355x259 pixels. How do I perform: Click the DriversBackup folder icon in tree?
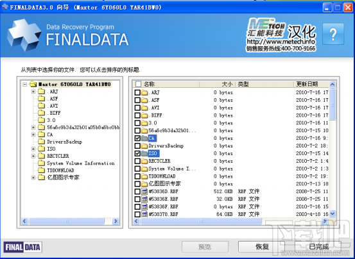coord(42,142)
